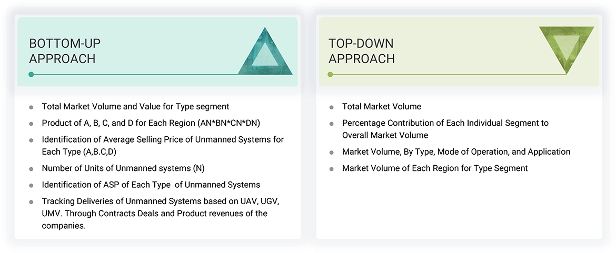Select 'Total Market Volume and Value for Type segment'
Screen dimensions: 616x253
click(x=135, y=107)
